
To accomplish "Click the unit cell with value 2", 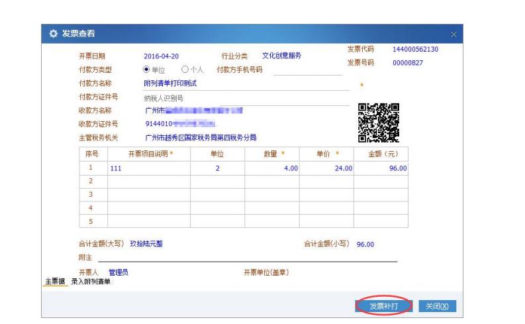I will click(217, 168).
